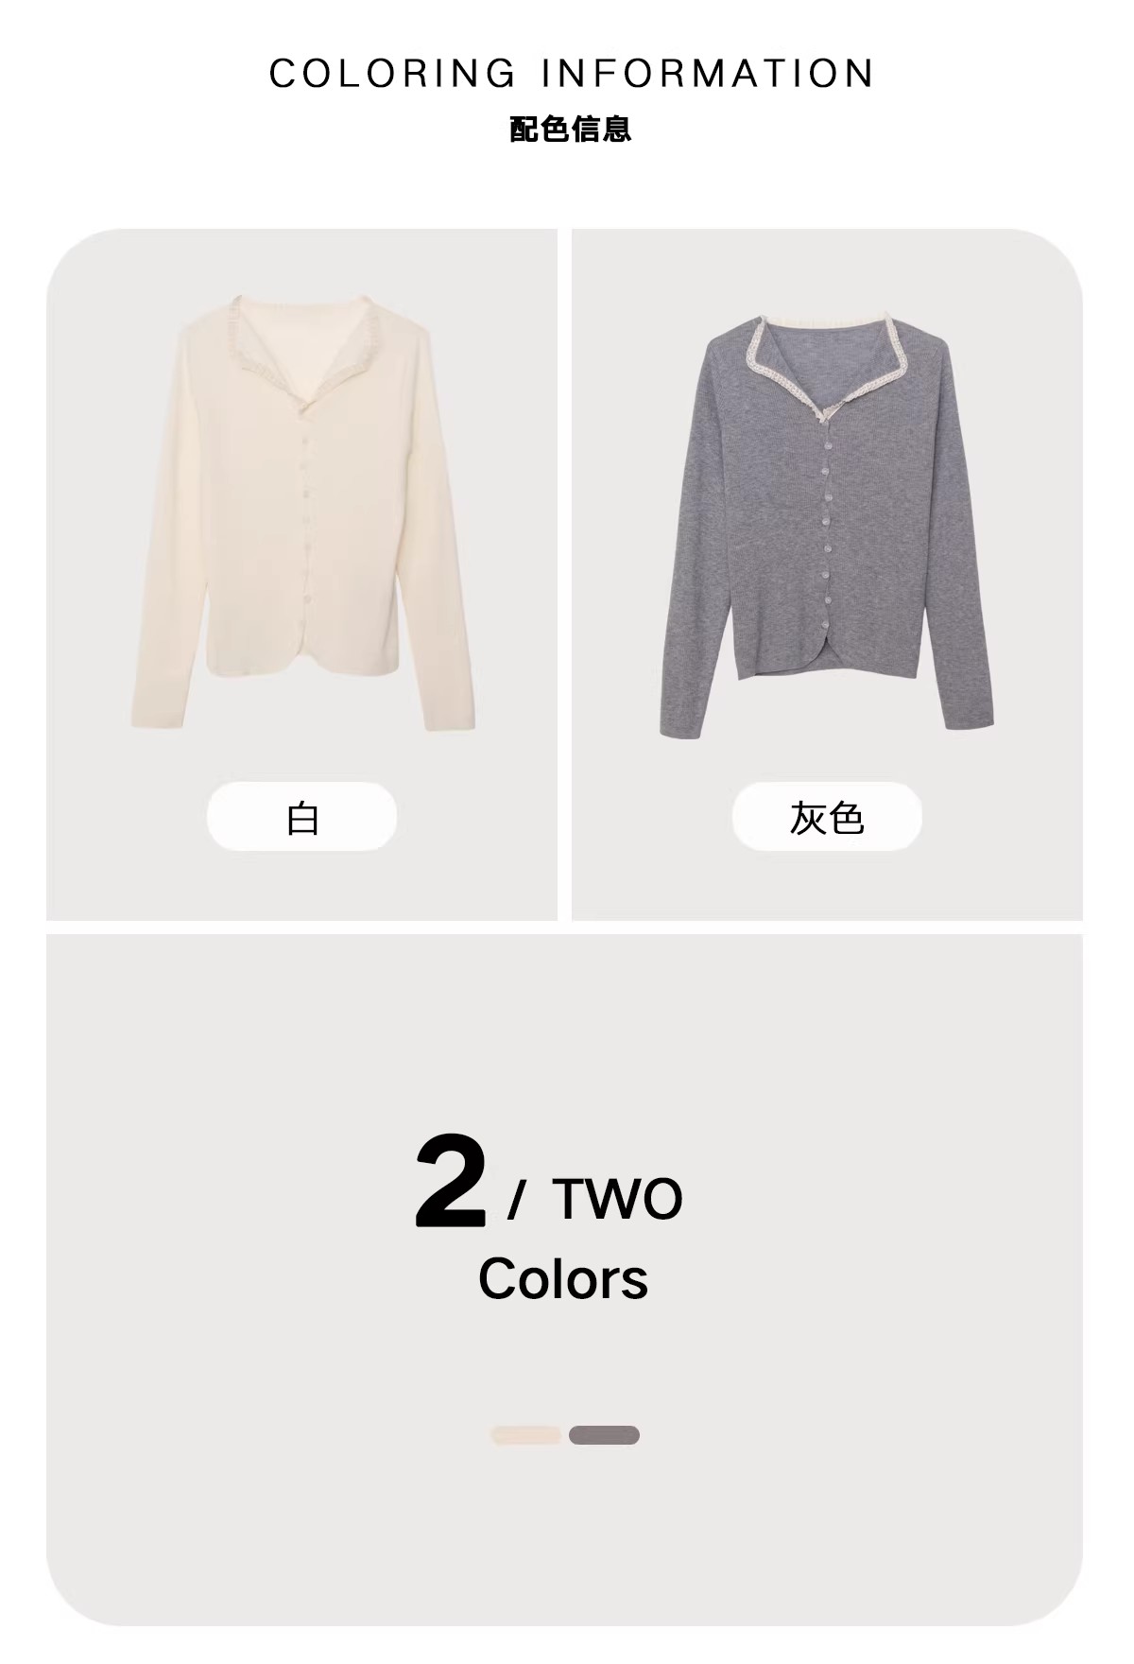
Task: Click the curved hem of gray cardigan
Action: click(x=825, y=664)
